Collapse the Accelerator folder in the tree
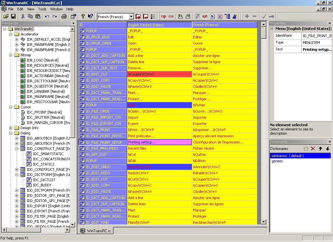Screen dimensions: 333x242 click(11, 34)
